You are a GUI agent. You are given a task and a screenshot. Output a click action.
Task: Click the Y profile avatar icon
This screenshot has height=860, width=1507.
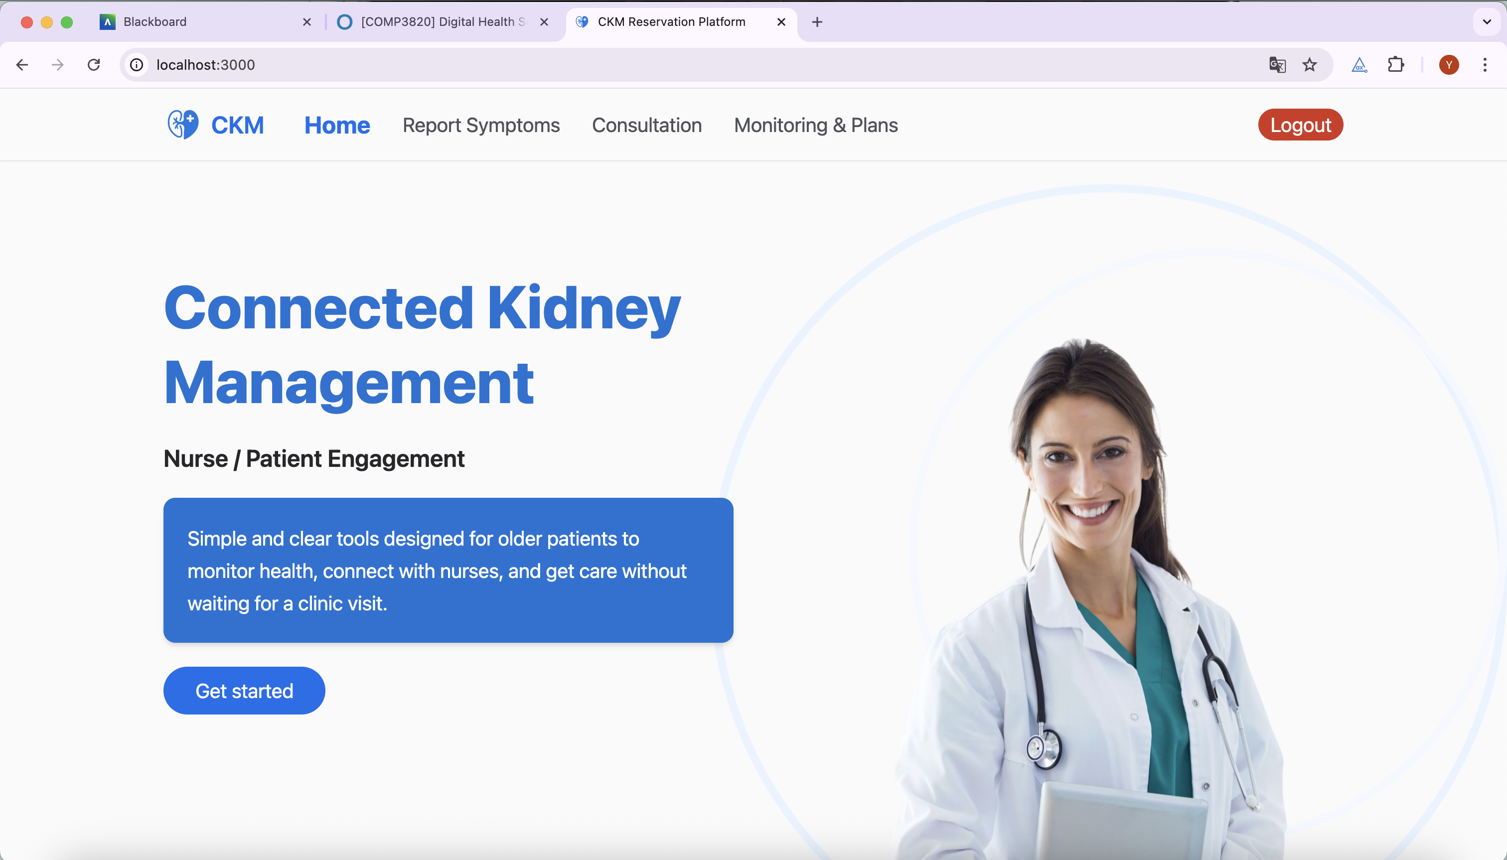tap(1449, 64)
